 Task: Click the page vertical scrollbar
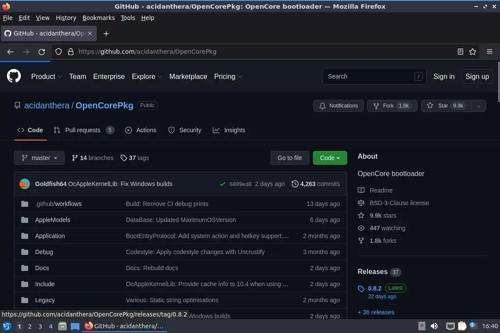pos(498,82)
